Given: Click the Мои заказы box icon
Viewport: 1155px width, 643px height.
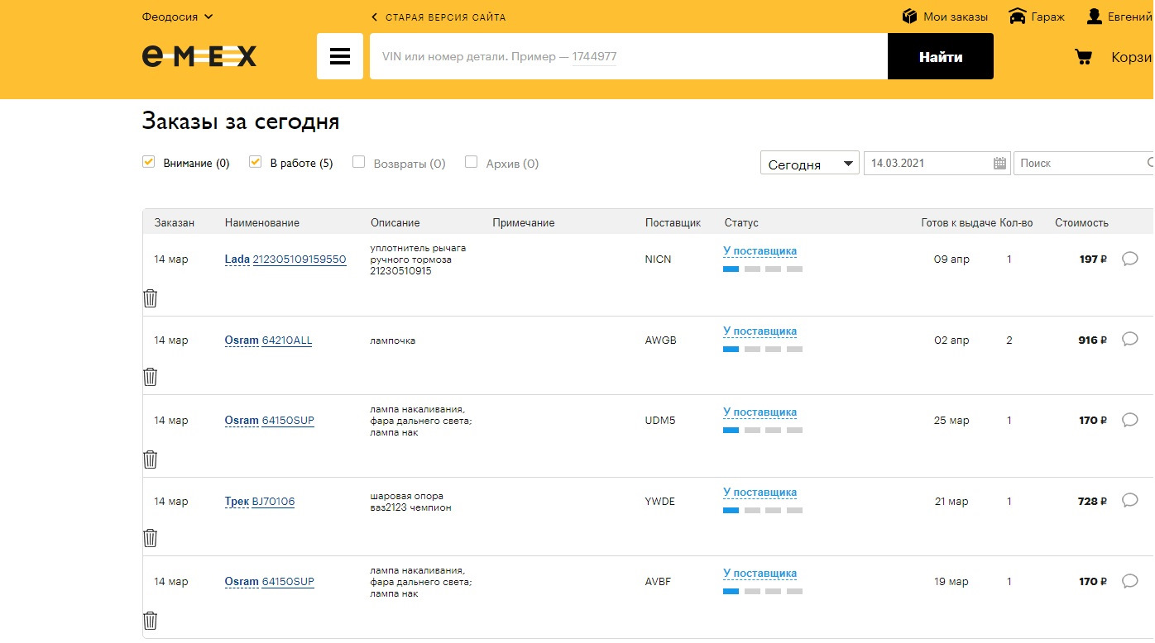Looking at the screenshot, I should point(910,17).
